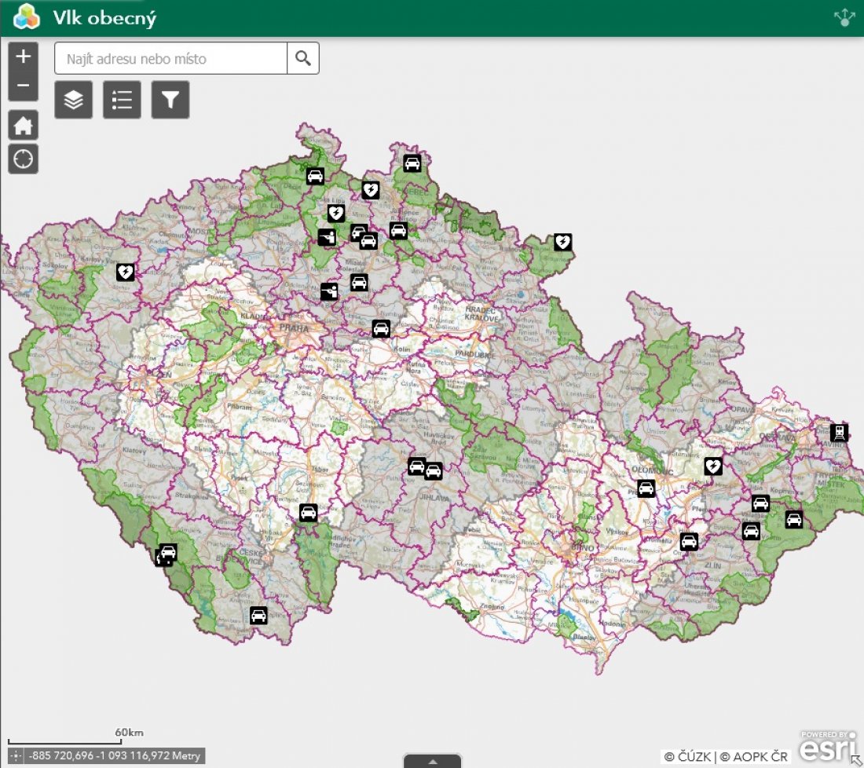864x768 pixels.
Task: Return to the default map extent (home)
Action: point(24,125)
